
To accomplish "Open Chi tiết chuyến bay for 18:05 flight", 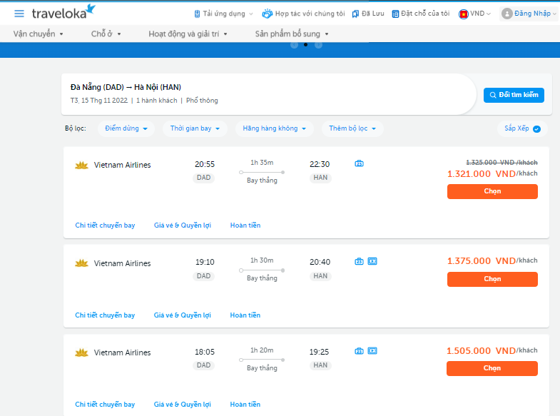I will 105,405.
